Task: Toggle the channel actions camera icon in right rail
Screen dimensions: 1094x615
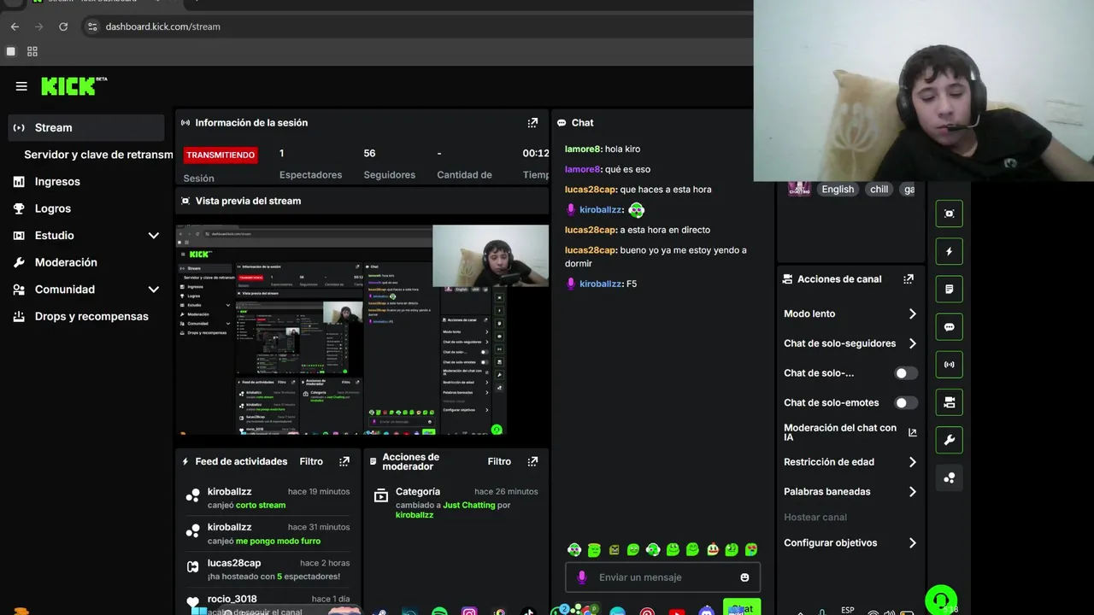Action: [x=949, y=401]
